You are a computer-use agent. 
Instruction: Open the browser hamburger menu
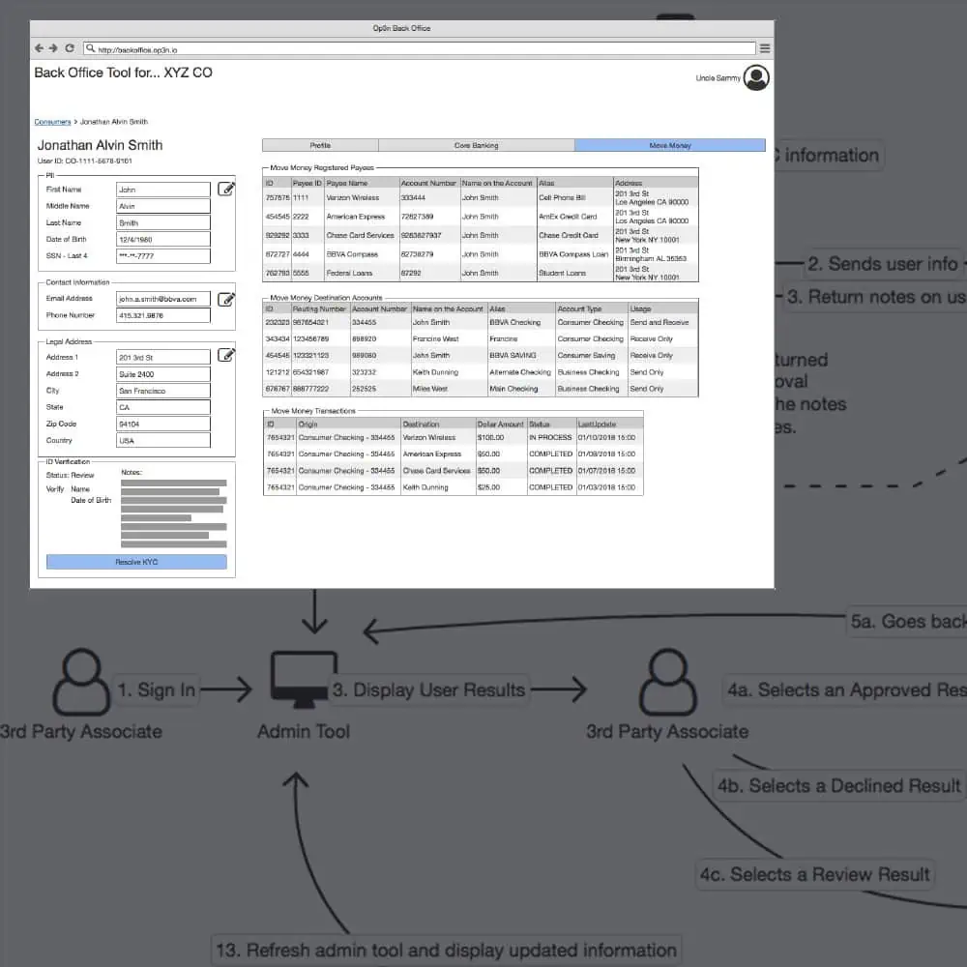pyautogui.click(x=765, y=47)
